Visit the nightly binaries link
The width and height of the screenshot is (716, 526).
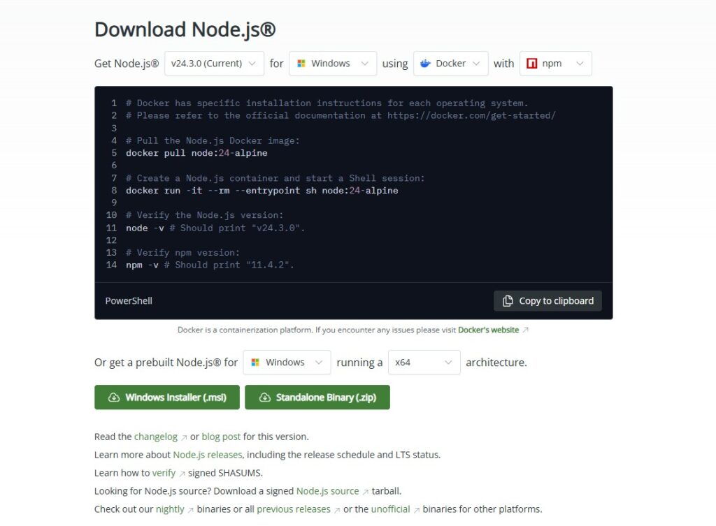tap(170, 509)
